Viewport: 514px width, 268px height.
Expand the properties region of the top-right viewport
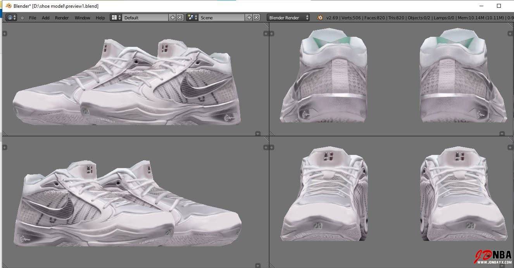[510, 34]
